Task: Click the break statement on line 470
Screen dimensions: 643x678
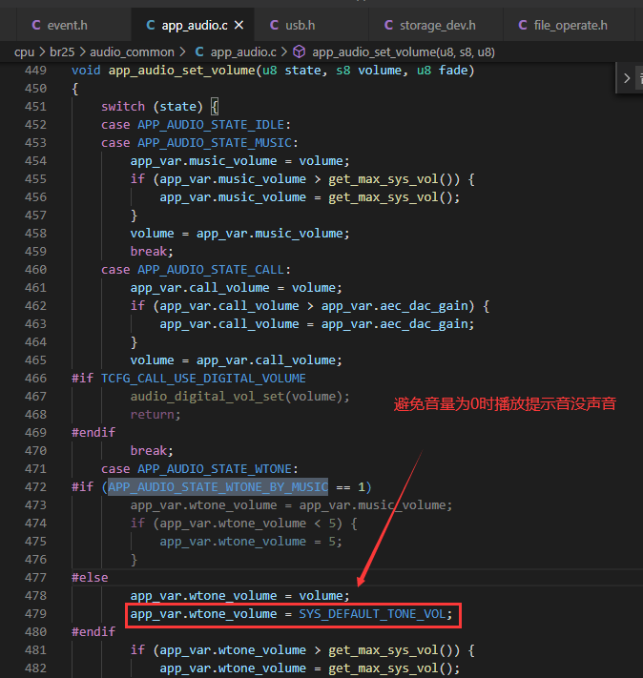Action: 149,451
